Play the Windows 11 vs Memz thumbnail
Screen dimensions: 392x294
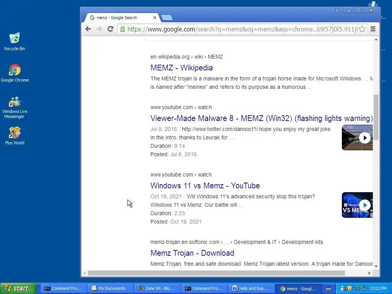pyautogui.click(x=357, y=205)
